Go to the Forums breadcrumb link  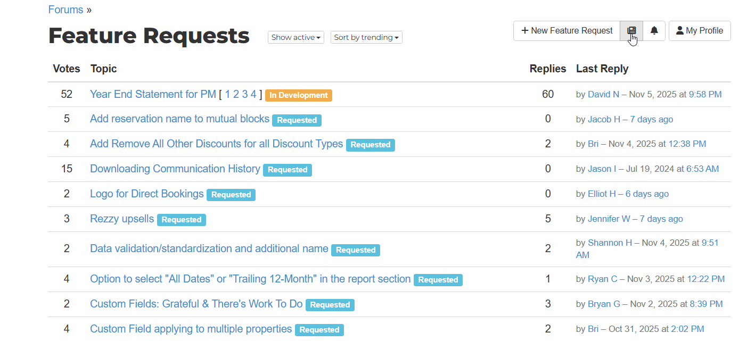(x=65, y=10)
